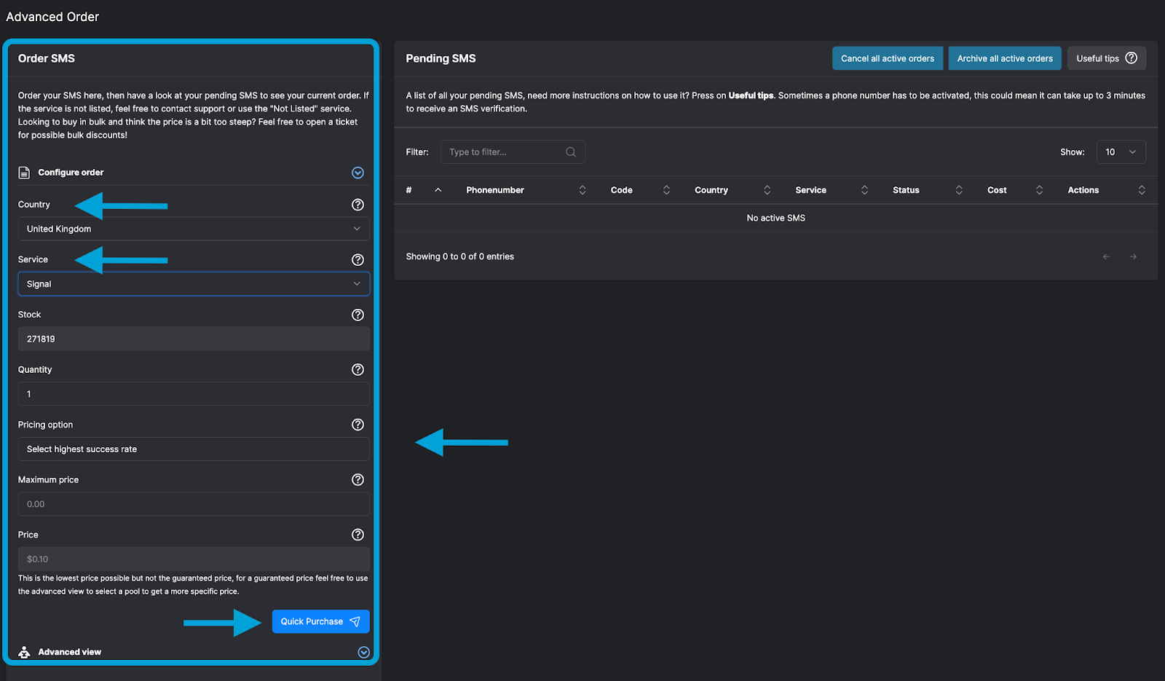The image size is (1165, 681).
Task: Click the Quick Purchase button
Action: [320, 621]
